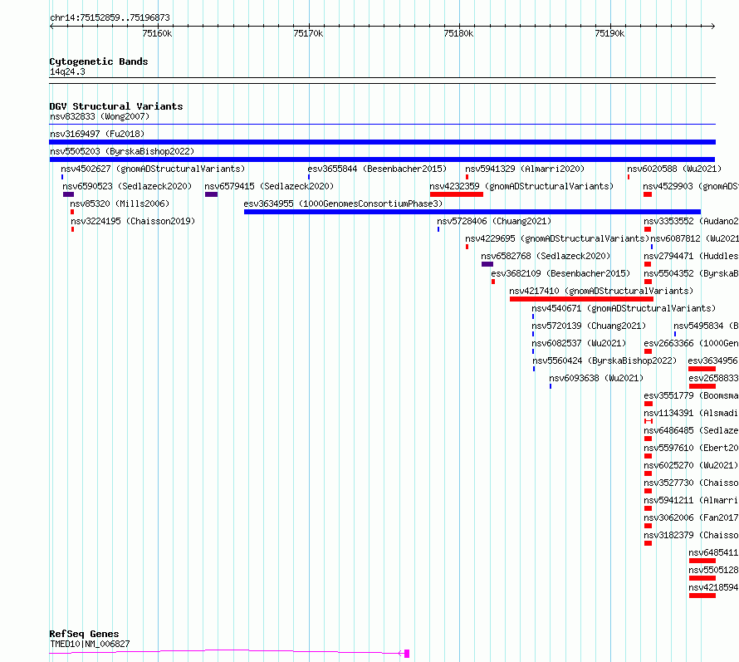Select magenta TMED10 exon block

pyautogui.click(x=407, y=654)
